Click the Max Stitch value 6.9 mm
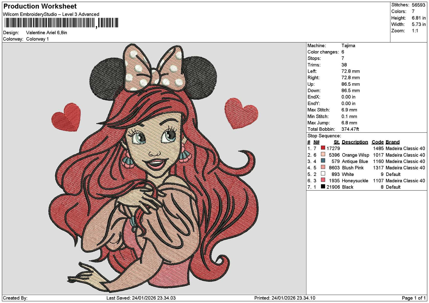Image resolution: width=429 pixels, height=303 pixels. [349, 110]
